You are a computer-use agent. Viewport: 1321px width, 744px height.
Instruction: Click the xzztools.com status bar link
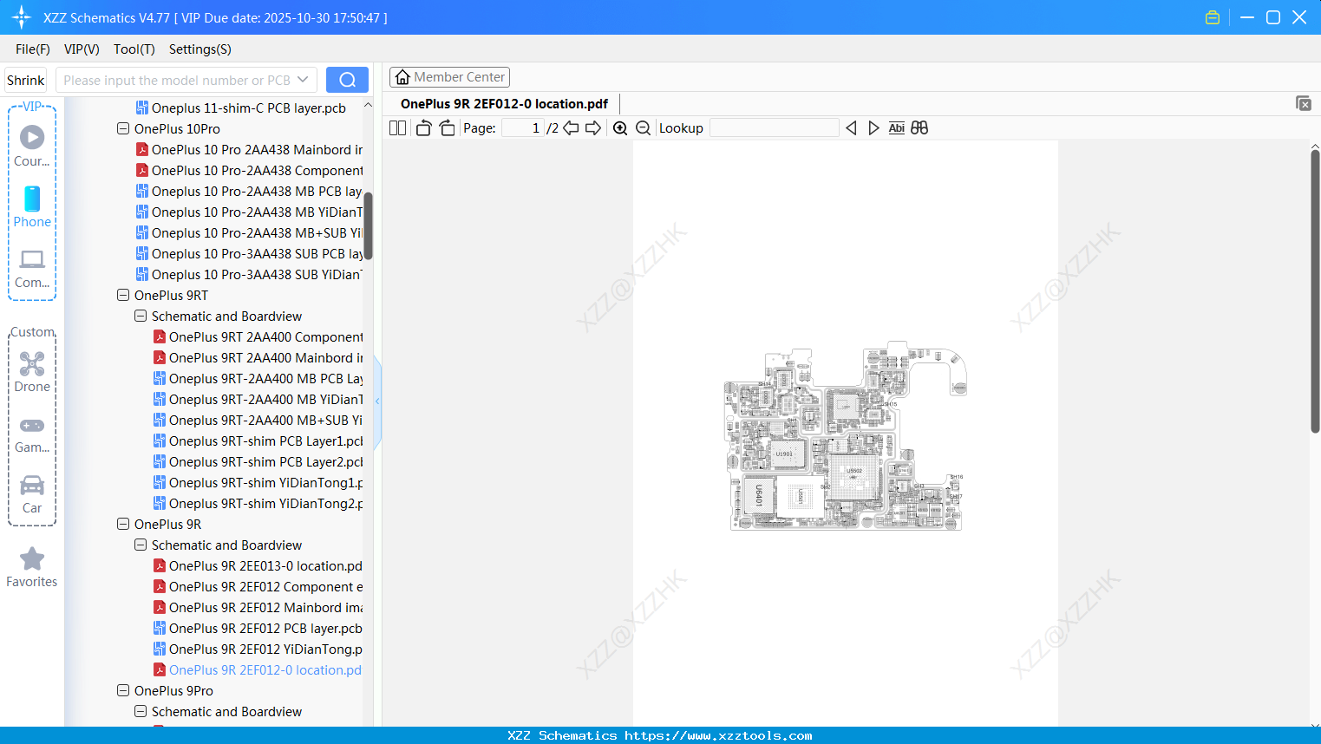point(660,735)
